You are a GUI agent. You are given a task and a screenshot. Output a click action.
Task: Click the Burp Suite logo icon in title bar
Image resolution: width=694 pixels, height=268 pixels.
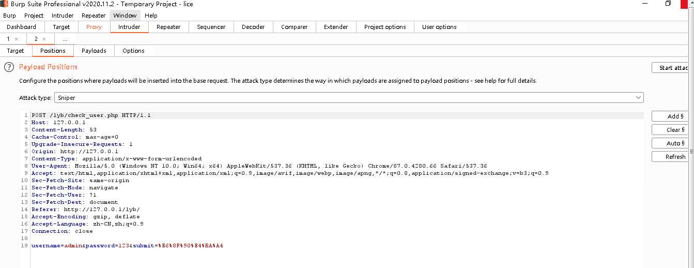5,4
